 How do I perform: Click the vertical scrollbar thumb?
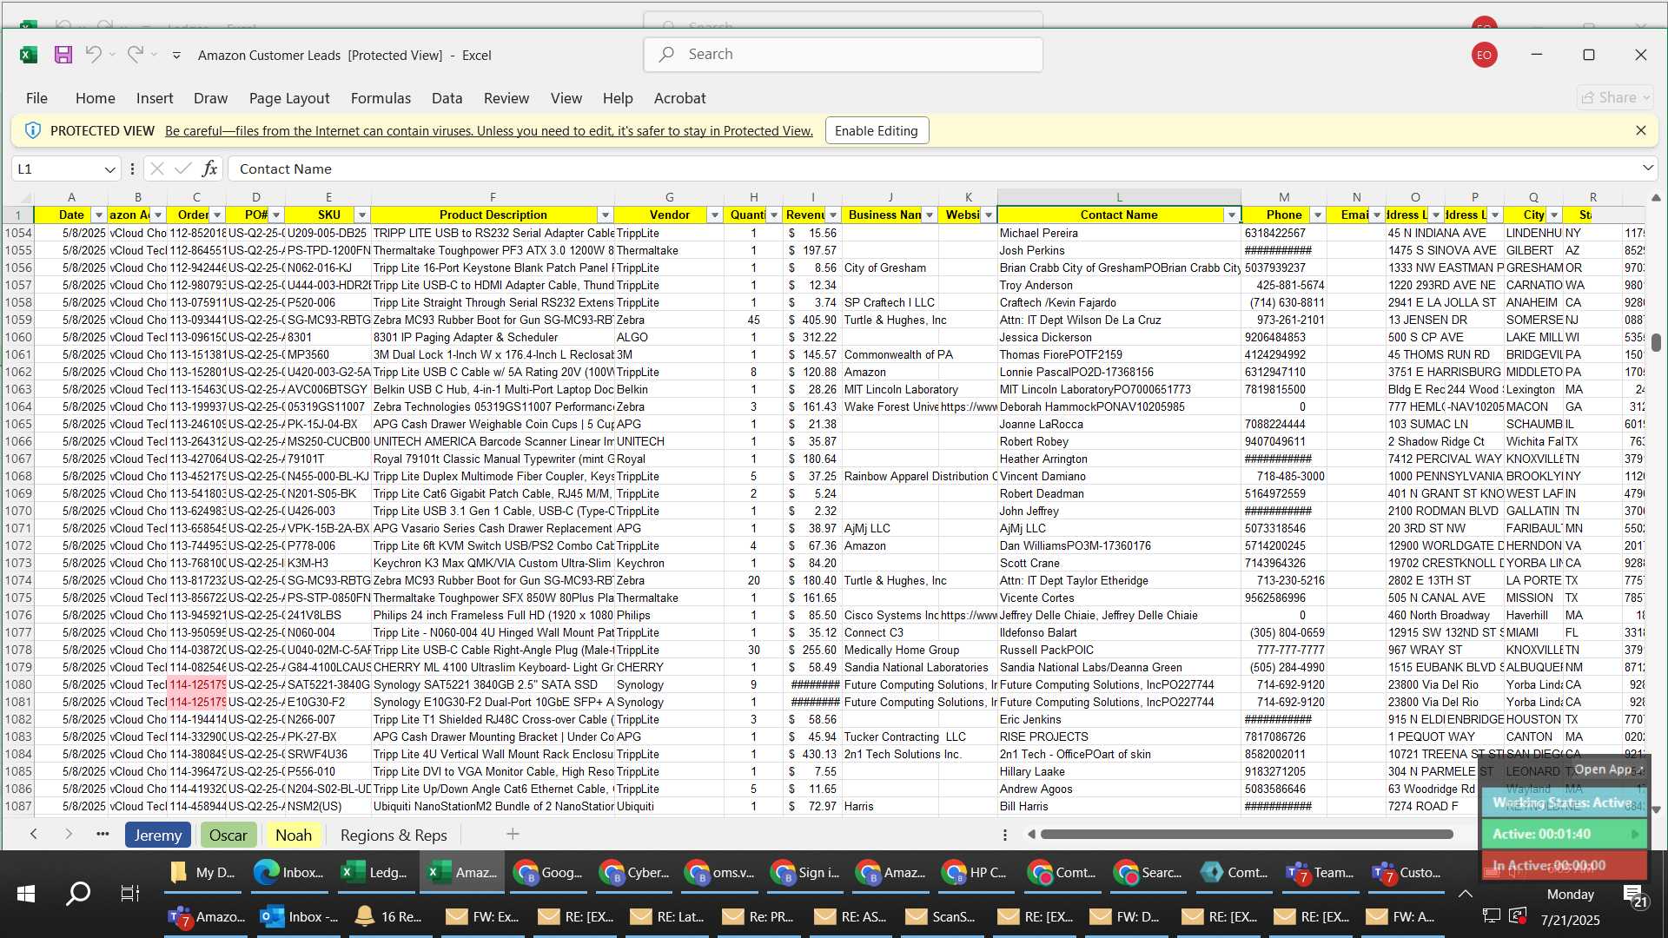tap(1656, 342)
